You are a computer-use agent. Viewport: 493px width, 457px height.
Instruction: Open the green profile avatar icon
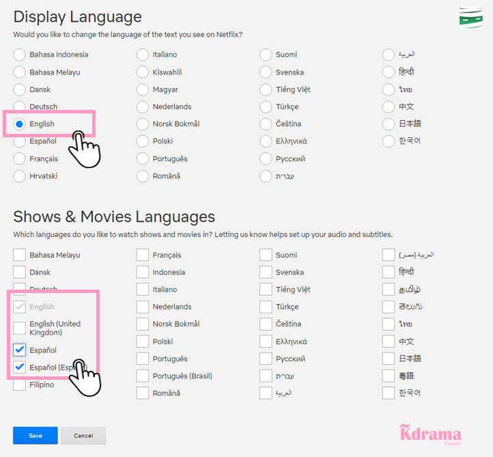pyautogui.click(x=470, y=18)
